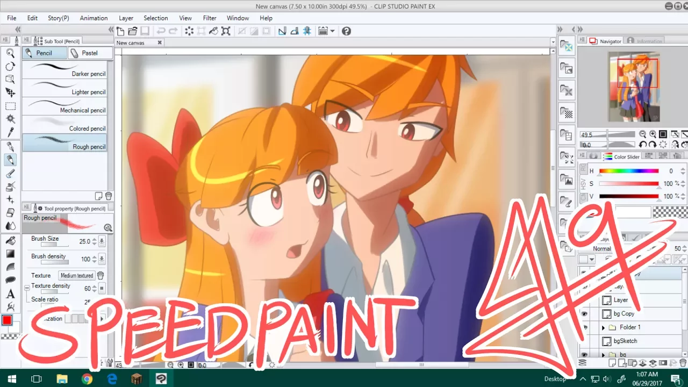Open the Layer menu
This screenshot has width=688, height=387.
(x=126, y=18)
